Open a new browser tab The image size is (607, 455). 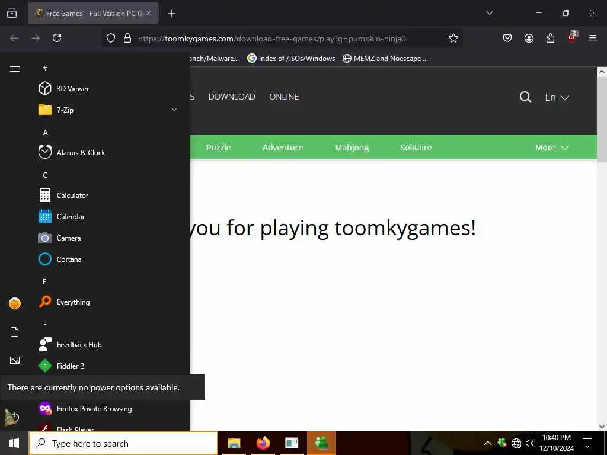coord(171,14)
